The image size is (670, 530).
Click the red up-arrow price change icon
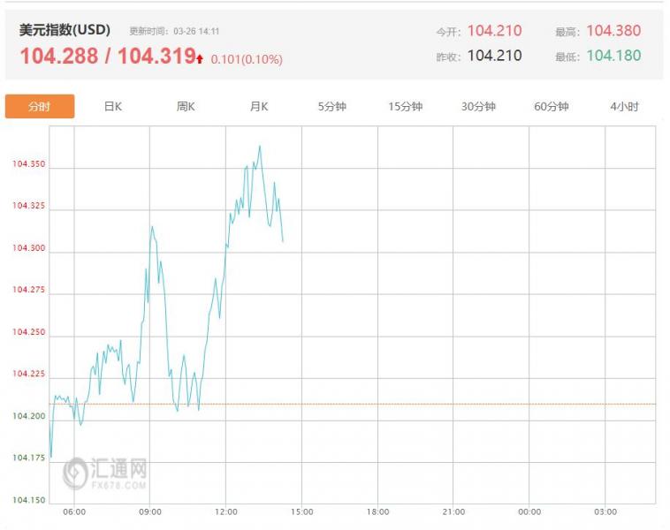pyautogui.click(x=201, y=59)
